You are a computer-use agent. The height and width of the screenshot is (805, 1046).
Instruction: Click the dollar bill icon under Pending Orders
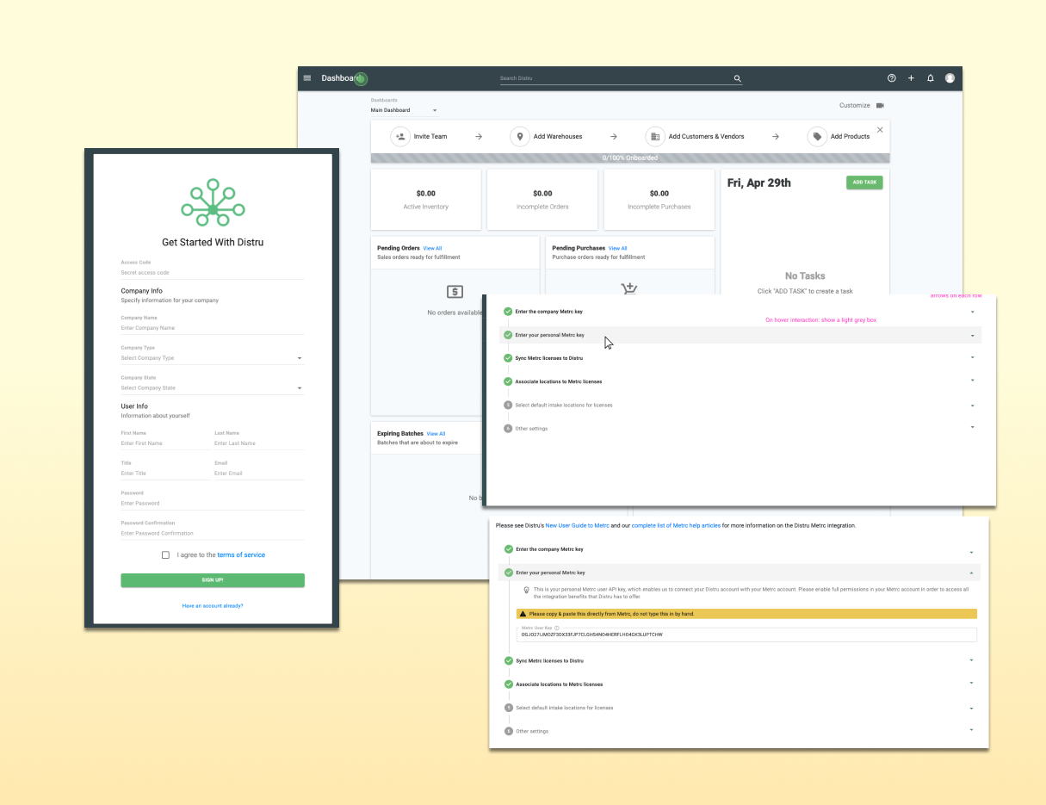[455, 292]
